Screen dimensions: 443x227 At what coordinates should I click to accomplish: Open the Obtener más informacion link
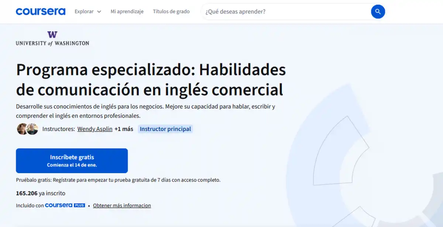pyautogui.click(x=122, y=205)
